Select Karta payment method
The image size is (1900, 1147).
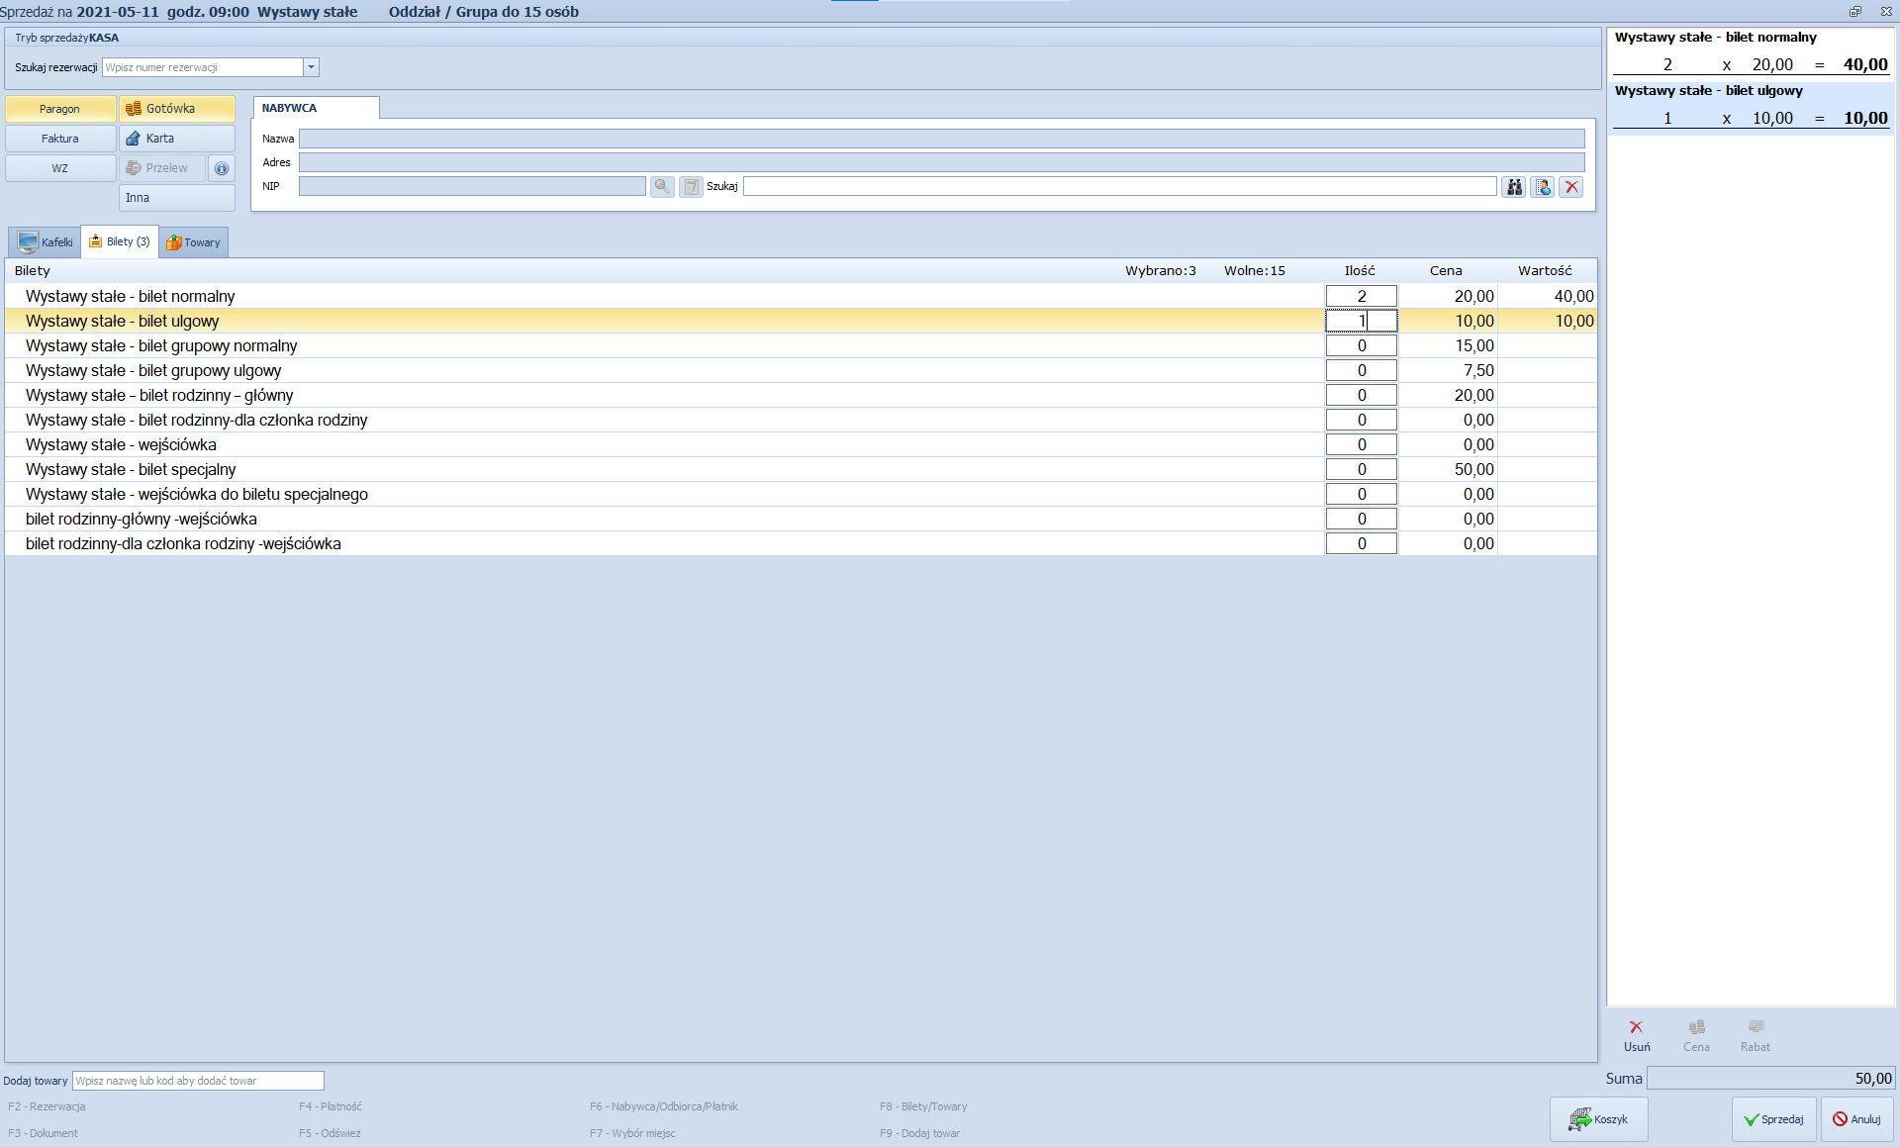point(177,139)
